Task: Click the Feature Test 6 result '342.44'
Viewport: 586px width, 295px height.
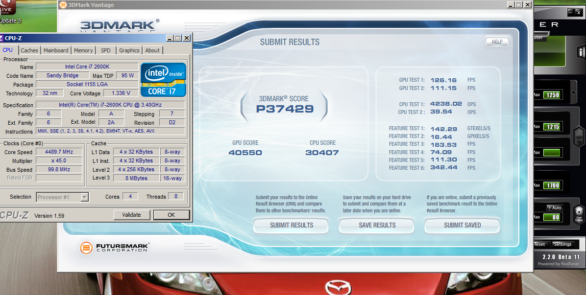Action: point(444,168)
